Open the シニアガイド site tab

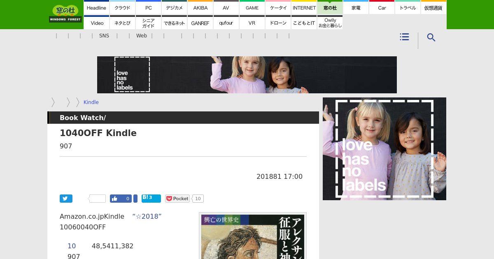[x=148, y=23]
